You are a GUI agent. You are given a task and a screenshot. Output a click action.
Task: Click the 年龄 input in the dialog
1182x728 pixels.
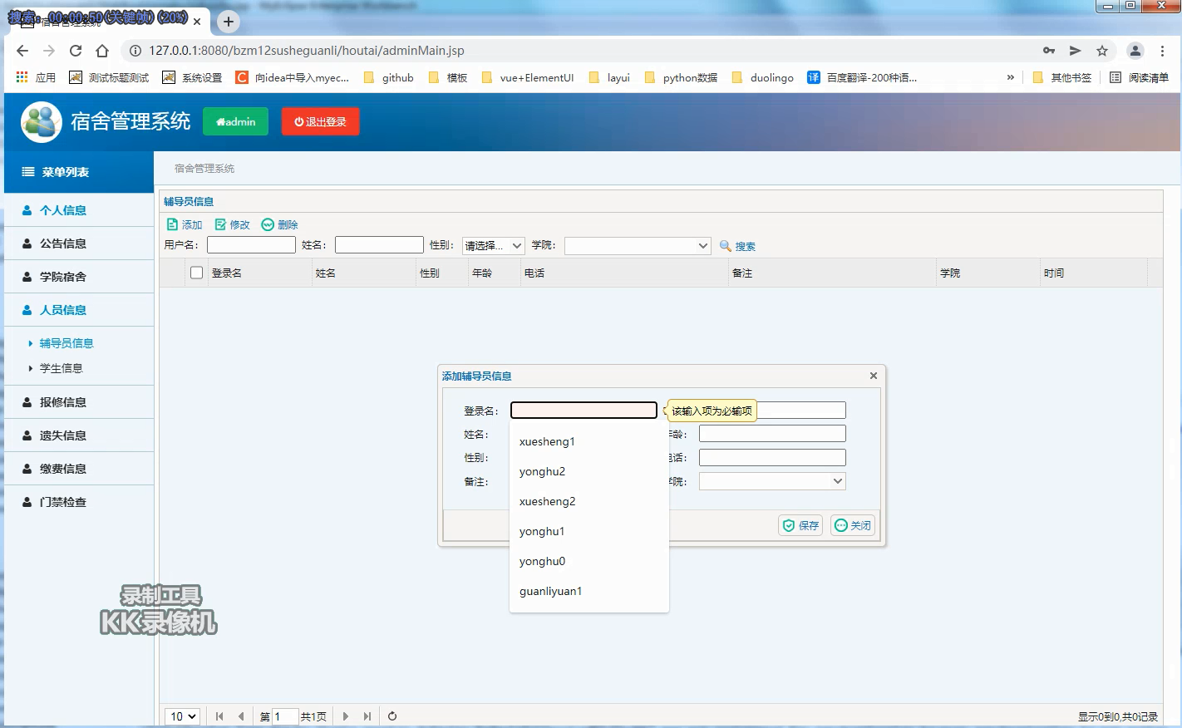point(772,434)
